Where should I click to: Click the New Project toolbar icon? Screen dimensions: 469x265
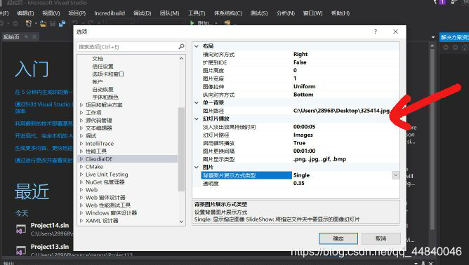29,23
